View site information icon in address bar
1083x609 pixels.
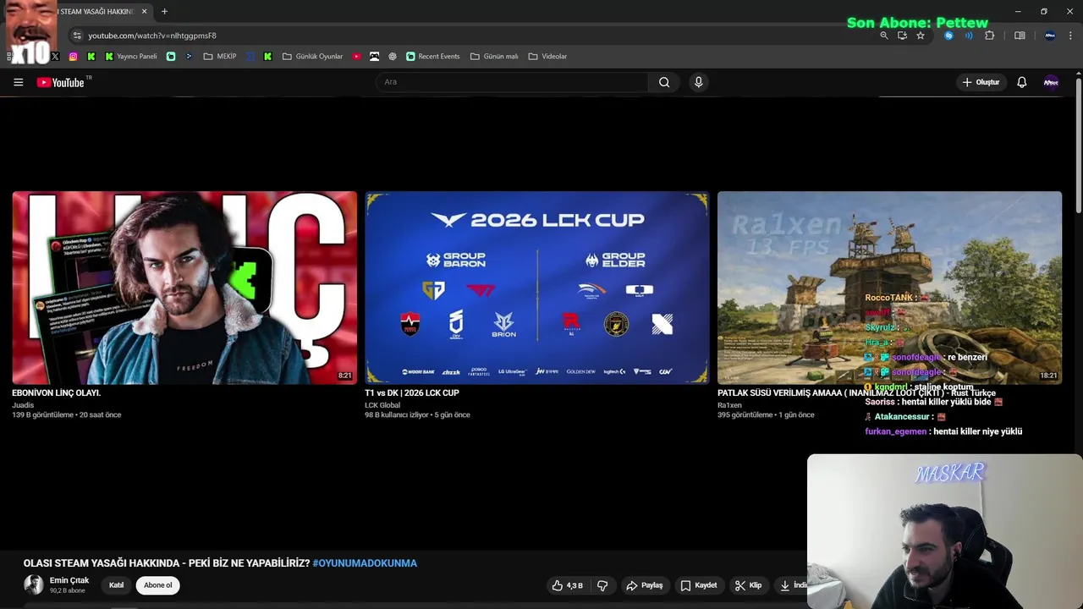(x=77, y=36)
